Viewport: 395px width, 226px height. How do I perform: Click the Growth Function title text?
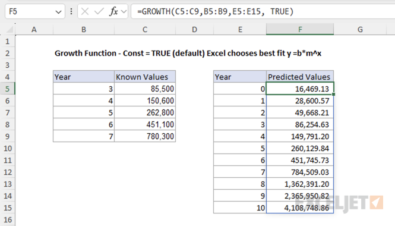tap(188, 53)
